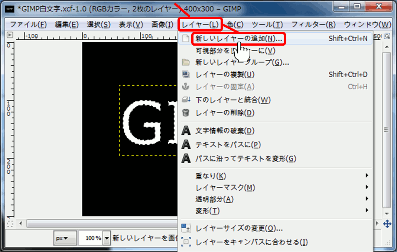Open the canvas navigation cross-arrow icon
Screen dimensions: 397x252
point(387,224)
